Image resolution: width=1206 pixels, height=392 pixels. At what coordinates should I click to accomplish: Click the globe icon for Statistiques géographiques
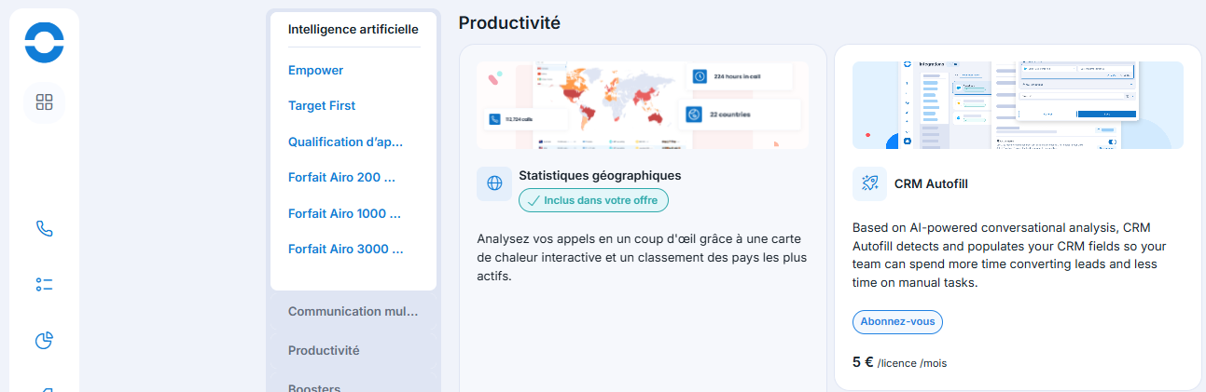pyautogui.click(x=494, y=183)
